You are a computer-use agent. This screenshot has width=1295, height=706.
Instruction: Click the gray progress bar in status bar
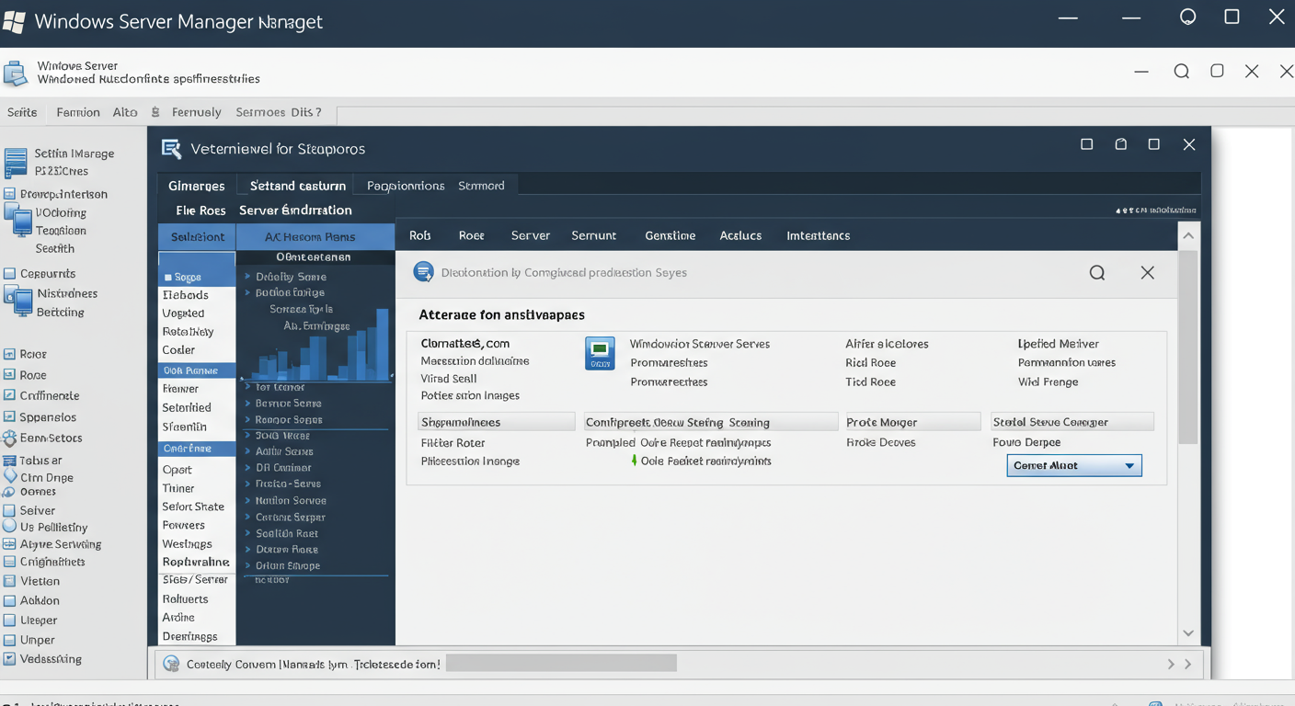561,663
